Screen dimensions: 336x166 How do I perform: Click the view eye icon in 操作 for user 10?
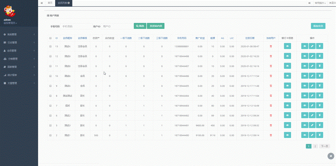pyautogui.click(x=305, y=76)
